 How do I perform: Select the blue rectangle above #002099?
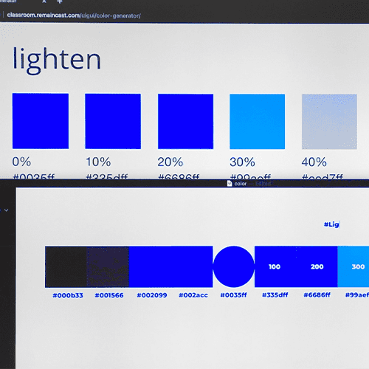pyautogui.click(x=150, y=266)
